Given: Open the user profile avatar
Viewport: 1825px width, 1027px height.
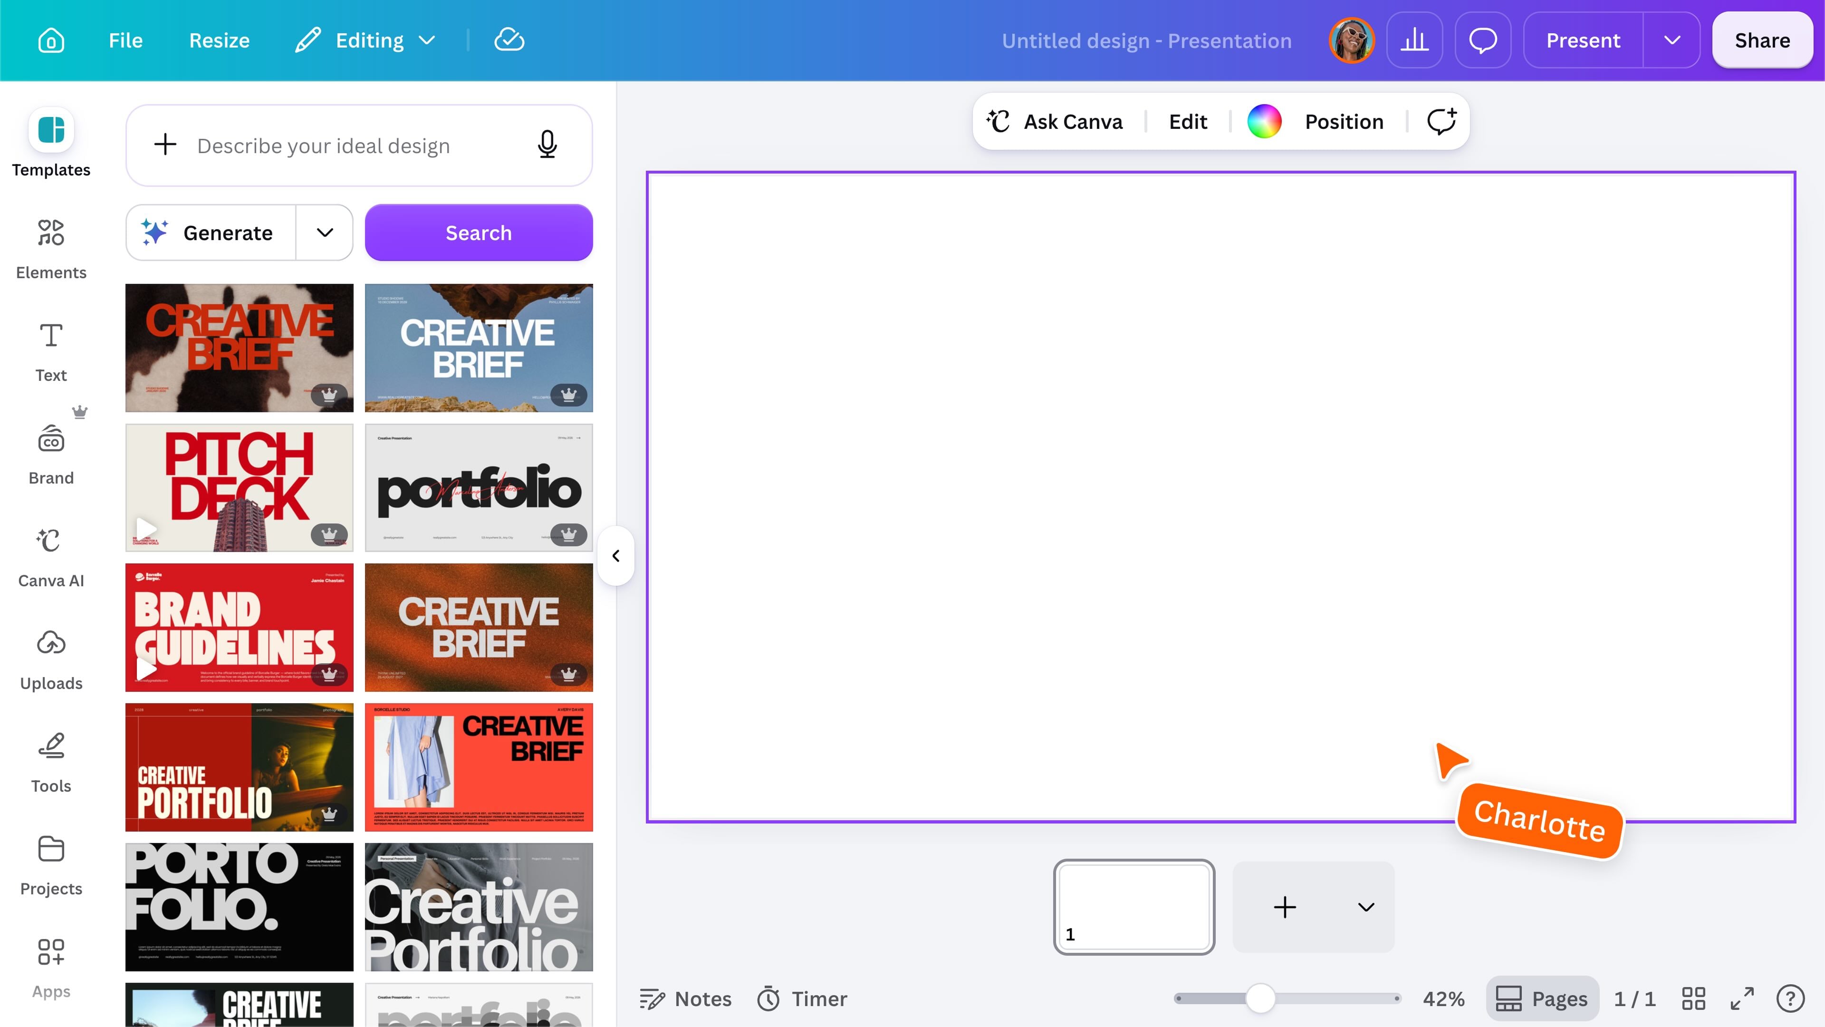Looking at the screenshot, I should 1351,40.
